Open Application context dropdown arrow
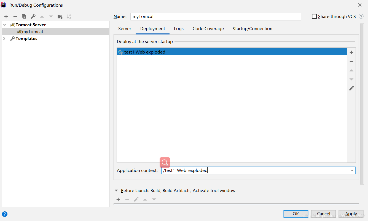 point(352,171)
